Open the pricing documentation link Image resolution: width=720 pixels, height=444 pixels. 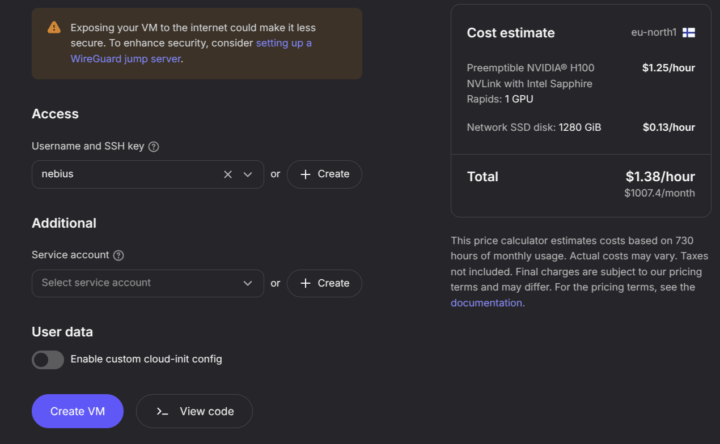click(x=488, y=303)
